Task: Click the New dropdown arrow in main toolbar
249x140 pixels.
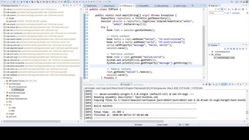Action: pos(5,2)
